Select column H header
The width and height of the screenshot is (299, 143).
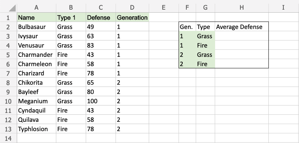(242, 7)
